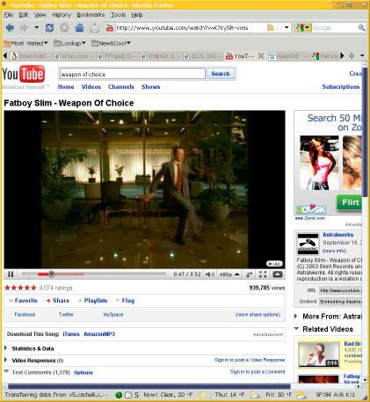
Task: Open the Lookup bookmarks folder
Action: tap(69, 43)
